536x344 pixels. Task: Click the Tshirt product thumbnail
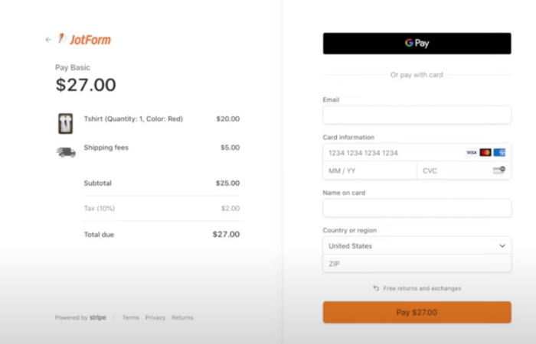click(x=65, y=122)
